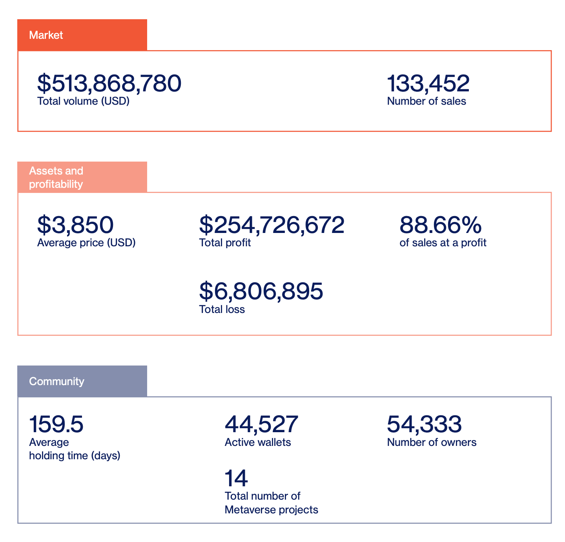This screenshot has width=565, height=542.
Task: Select the 133,452 sales count
Action: [428, 83]
